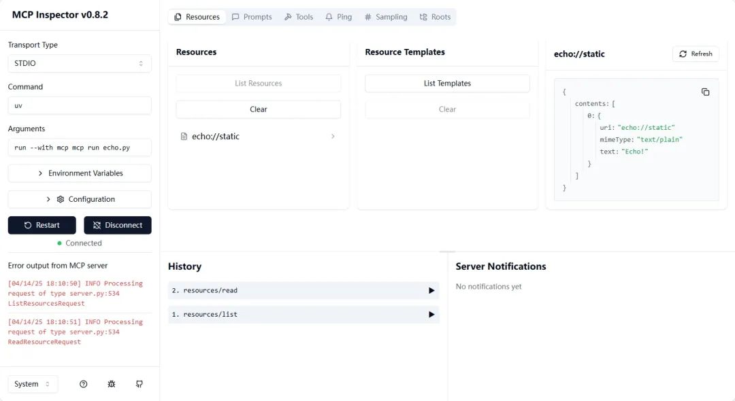
Task: Click the Restart button
Action: point(42,225)
